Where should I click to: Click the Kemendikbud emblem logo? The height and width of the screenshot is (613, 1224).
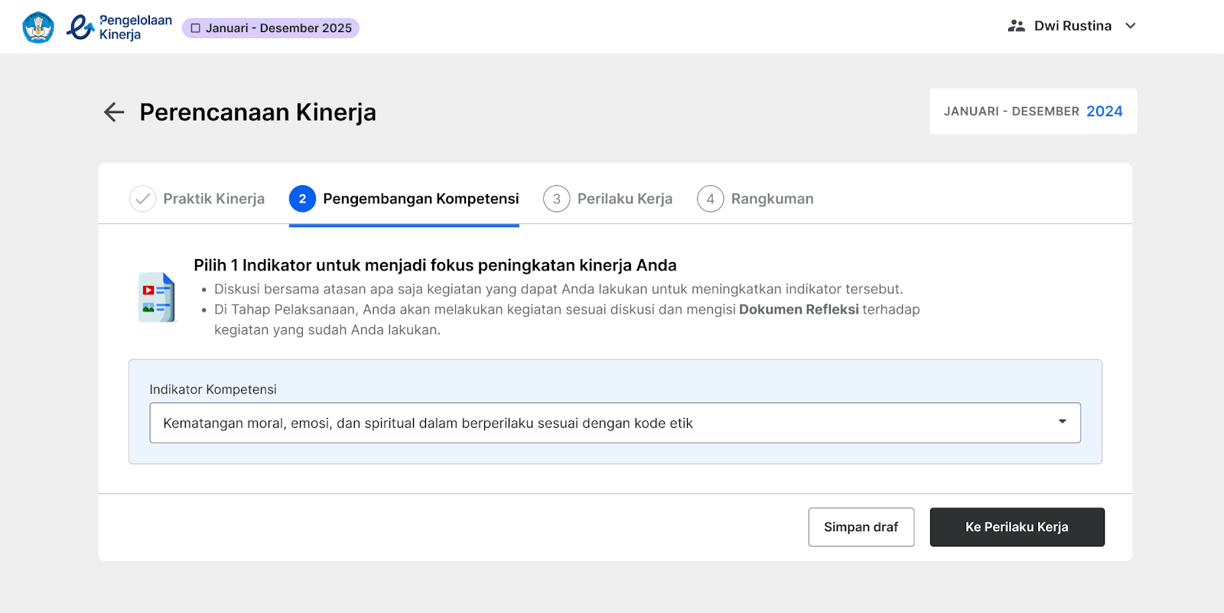[x=38, y=28]
